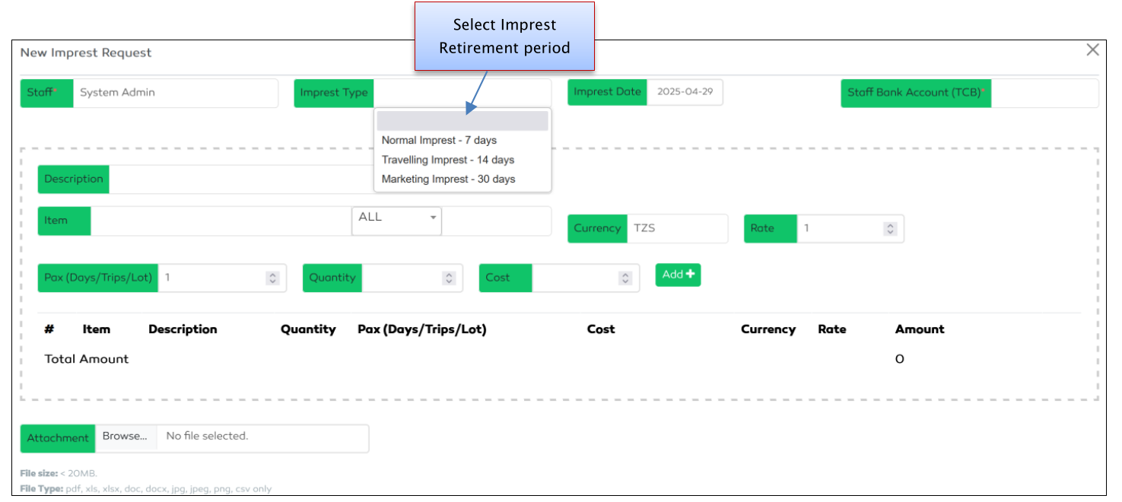Click the green Attachment label
The image size is (1122, 502).
click(x=57, y=438)
